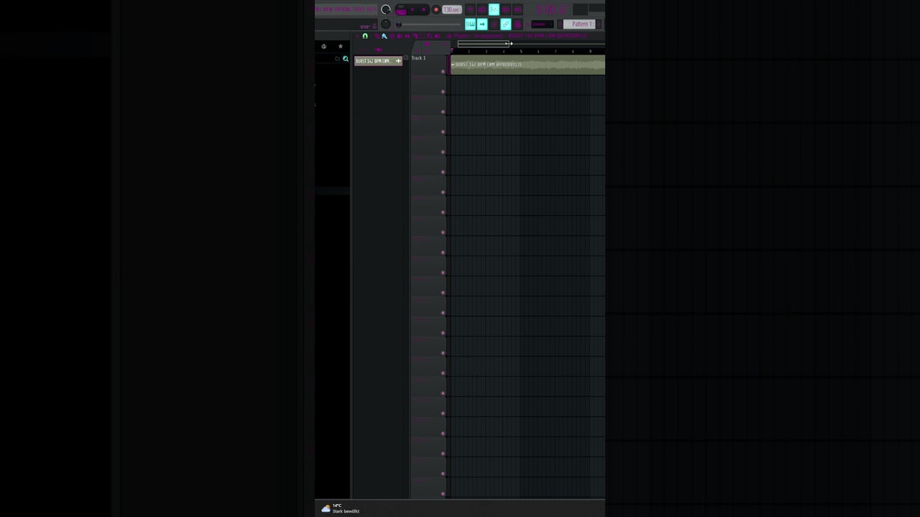Toggle typing keyboard to piano button
Image resolution: width=920 pixels, height=517 pixels.
[x=471, y=24]
